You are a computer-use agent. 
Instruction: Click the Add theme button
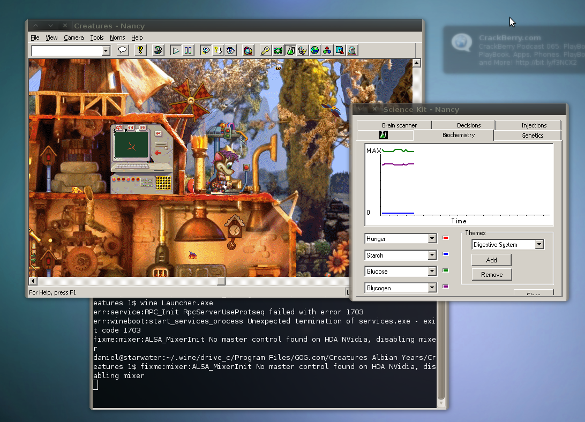(491, 260)
